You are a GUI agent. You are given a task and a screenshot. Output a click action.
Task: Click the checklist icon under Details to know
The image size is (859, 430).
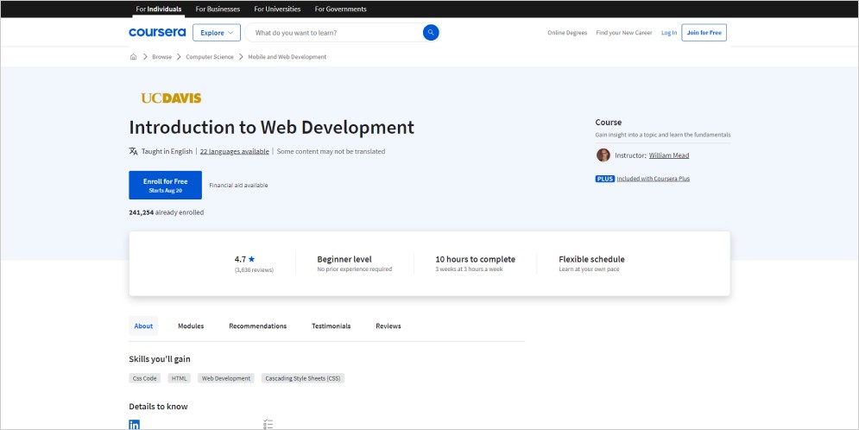[268, 425]
